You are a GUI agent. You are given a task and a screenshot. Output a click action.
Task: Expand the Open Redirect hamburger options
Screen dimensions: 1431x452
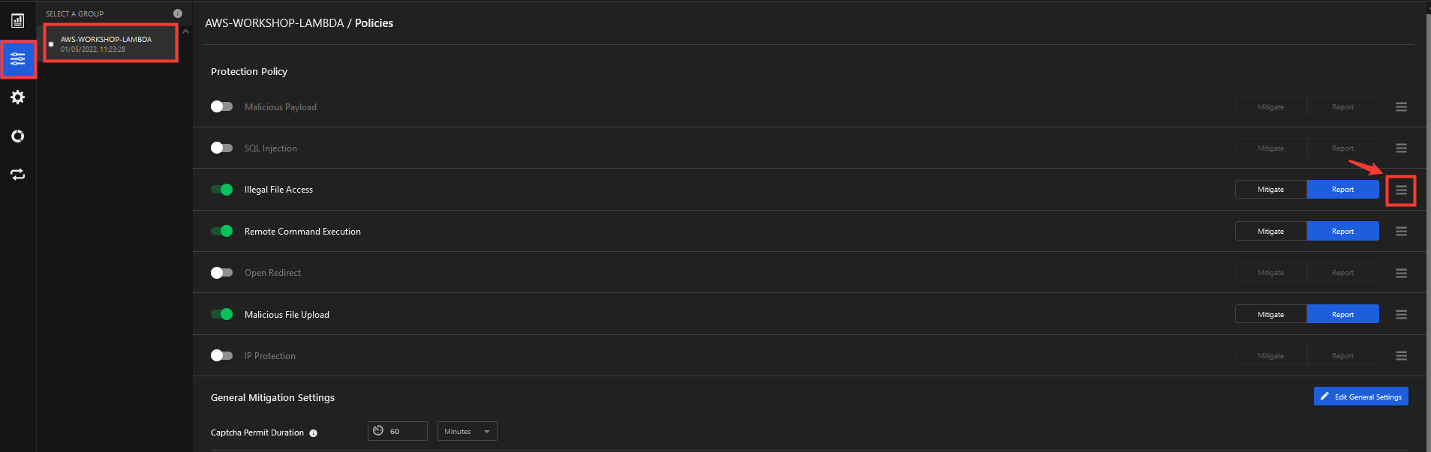coord(1401,274)
